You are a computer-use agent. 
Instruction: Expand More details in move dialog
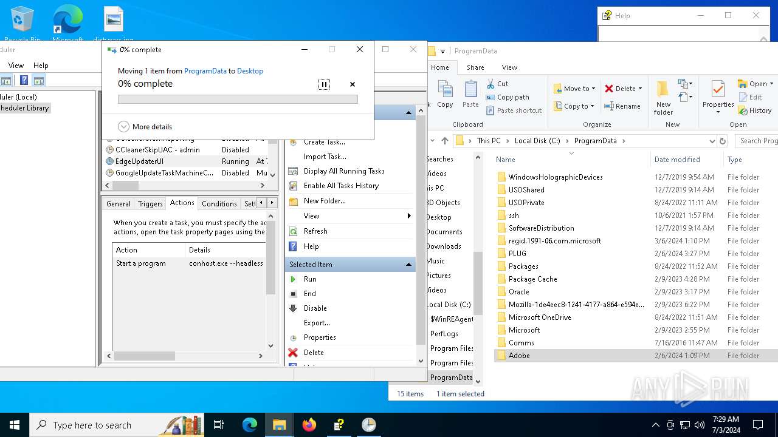click(x=145, y=127)
